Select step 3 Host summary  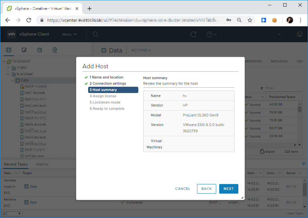pyautogui.click(x=113, y=90)
